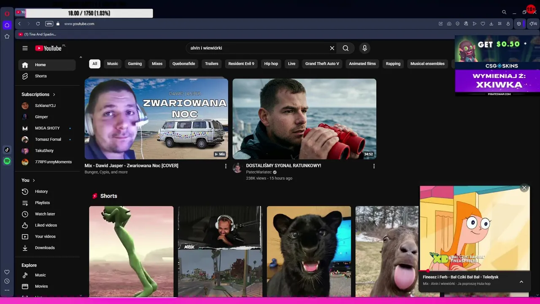Open the black panther cub Short
This screenshot has width=540, height=304.
(x=309, y=252)
